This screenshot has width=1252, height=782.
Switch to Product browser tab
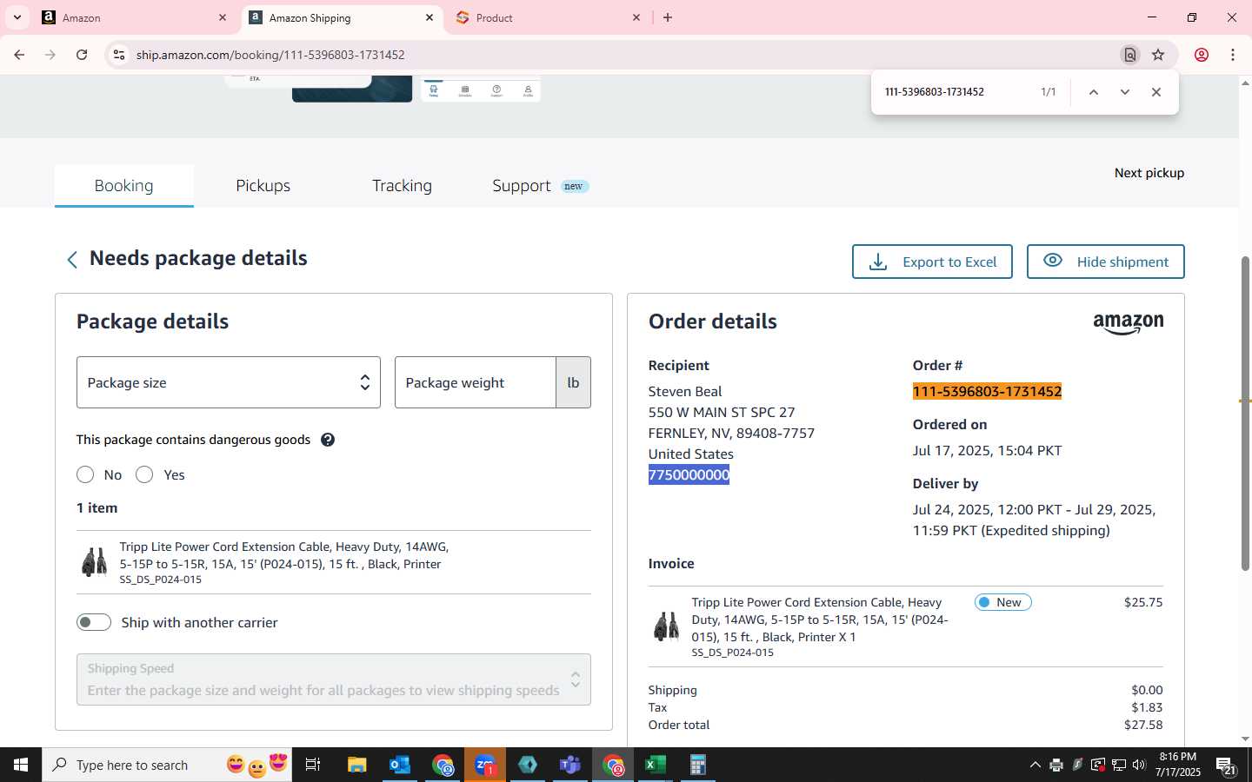point(549,17)
